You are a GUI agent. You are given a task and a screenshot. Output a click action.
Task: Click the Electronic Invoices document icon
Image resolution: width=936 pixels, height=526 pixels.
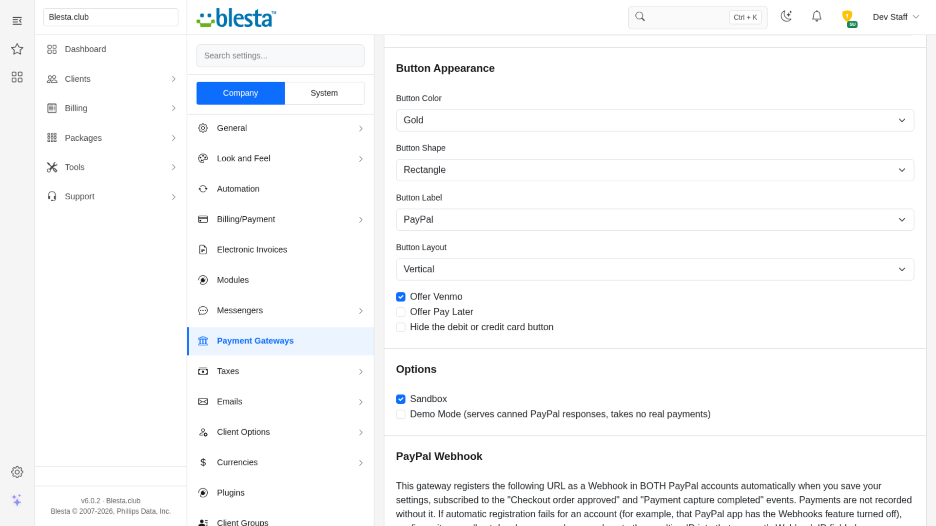click(203, 250)
